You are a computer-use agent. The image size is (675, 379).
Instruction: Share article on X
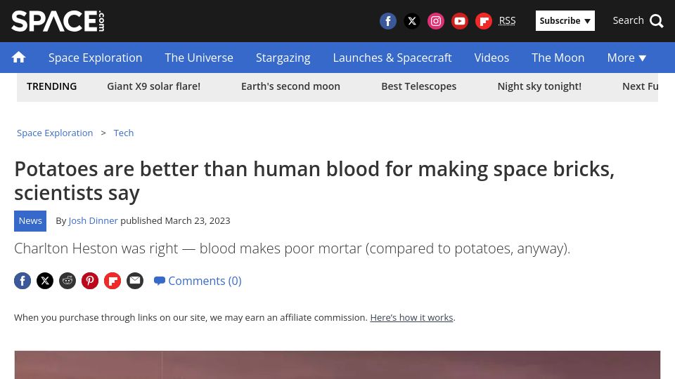click(45, 281)
